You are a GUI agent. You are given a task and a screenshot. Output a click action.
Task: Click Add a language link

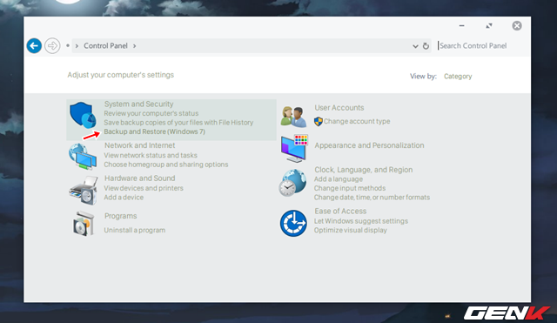coord(339,179)
